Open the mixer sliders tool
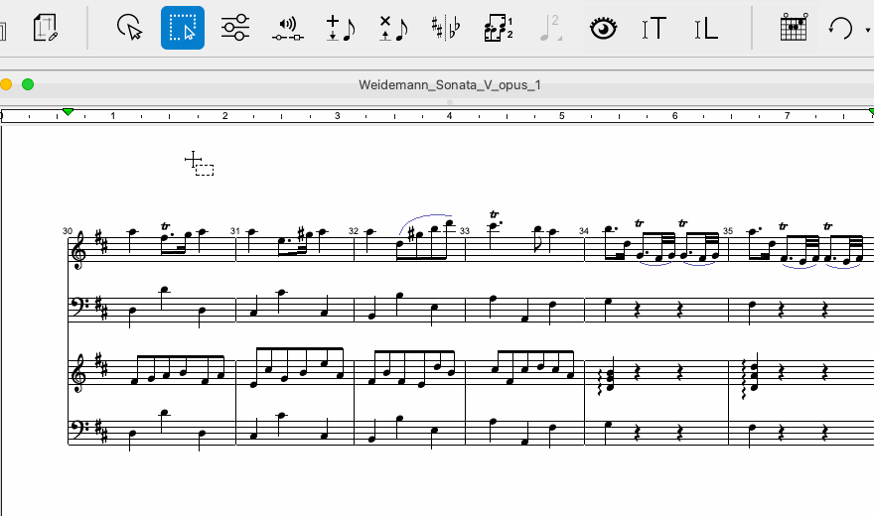The image size is (874, 516). (x=234, y=28)
